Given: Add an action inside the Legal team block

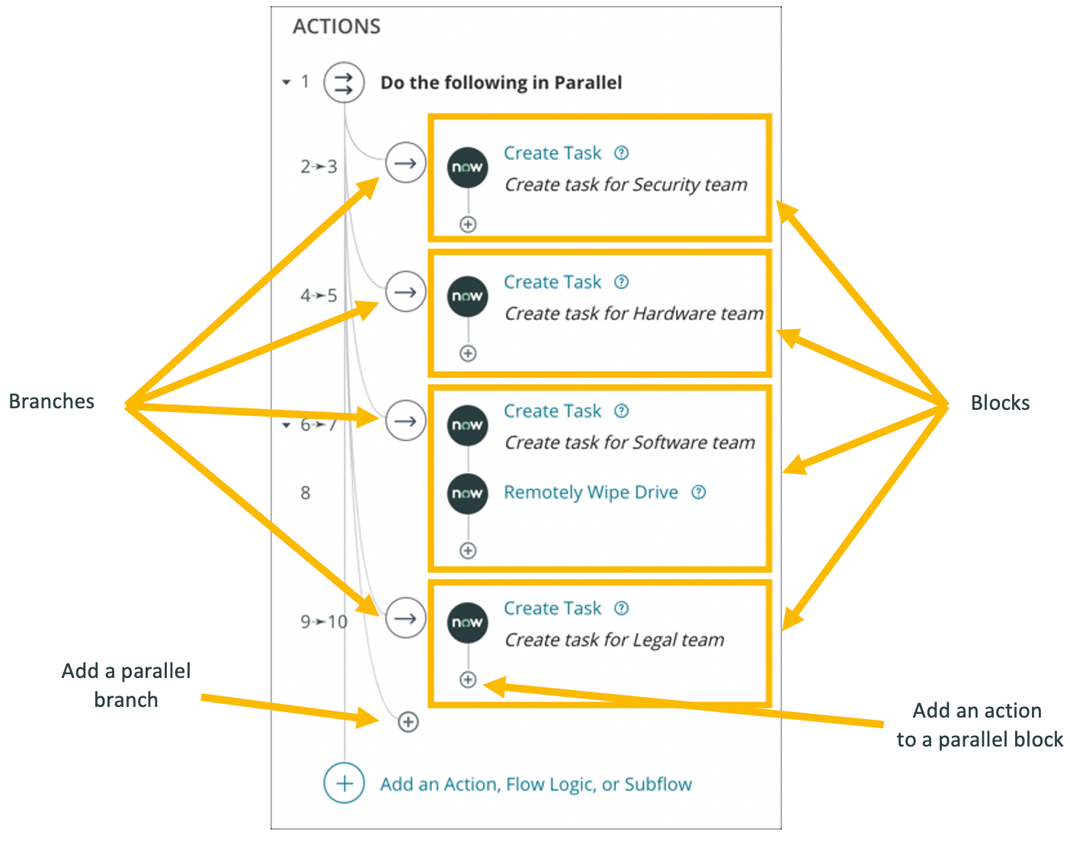Looking at the screenshot, I should (467, 679).
